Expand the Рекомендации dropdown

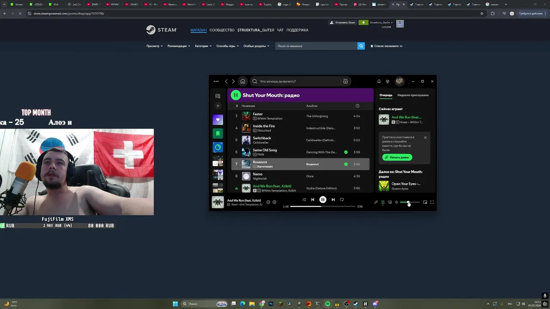(179, 46)
